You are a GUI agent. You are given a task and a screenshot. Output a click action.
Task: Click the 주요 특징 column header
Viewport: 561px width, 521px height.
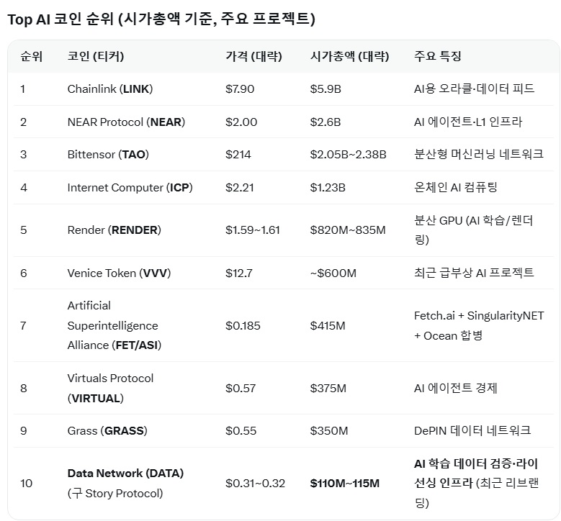pyautogui.click(x=438, y=56)
